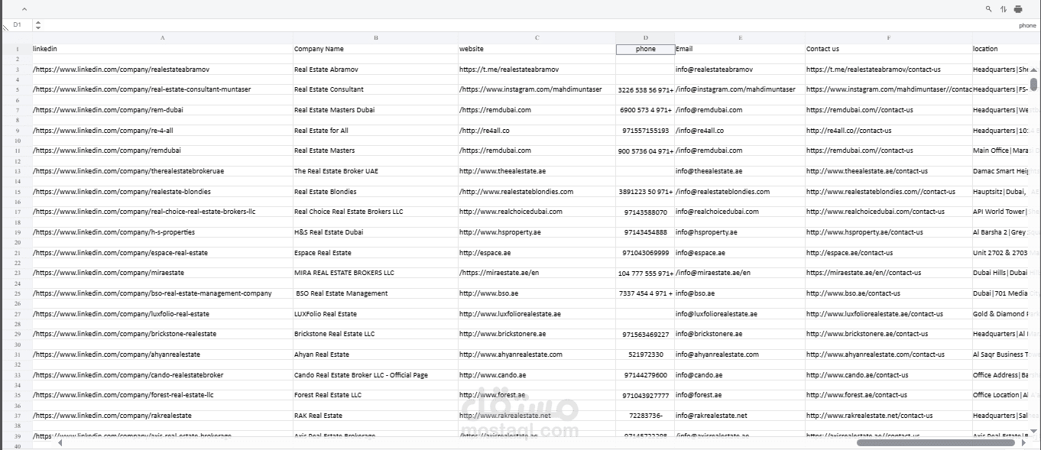Collapse the toolbar with the chevron
Image resolution: width=1041 pixels, height=450 pixels.
[x=24, y=9]
